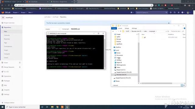195x109 pixels.
Task: Open the Applications bookmarks shortcut
Action: click(6, 8)
